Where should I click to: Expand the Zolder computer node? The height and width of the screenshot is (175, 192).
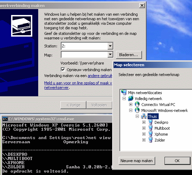click(144, 140)
